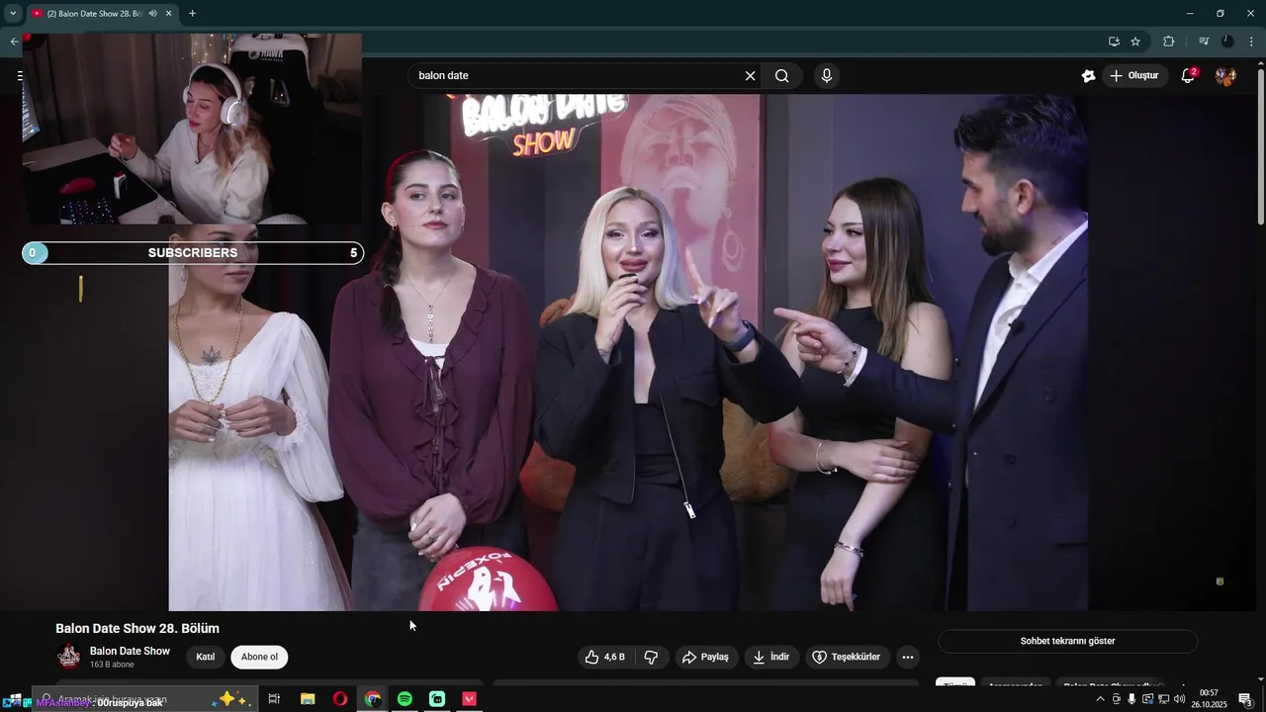Subscribe with the Abone ol button
Viewport: 1266px width, 712px height.
coord(260,657)
